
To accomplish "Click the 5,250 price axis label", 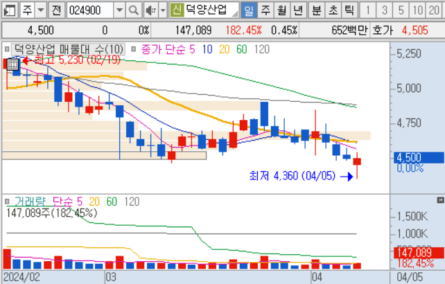I will (409, 53).
